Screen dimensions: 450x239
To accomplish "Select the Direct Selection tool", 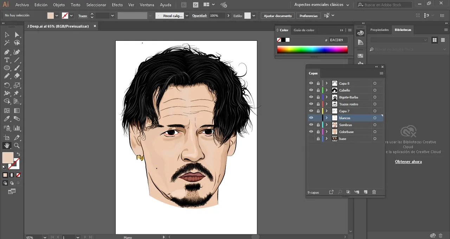I will point(17,34).
